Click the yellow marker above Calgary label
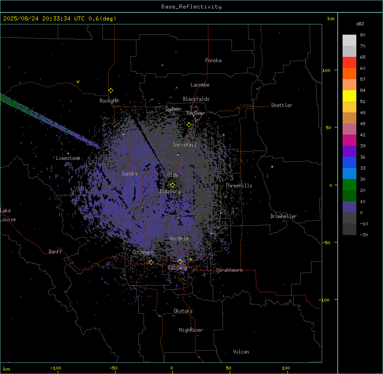The image size is (383, 374). pyautogui.click(x=180, y=262)
